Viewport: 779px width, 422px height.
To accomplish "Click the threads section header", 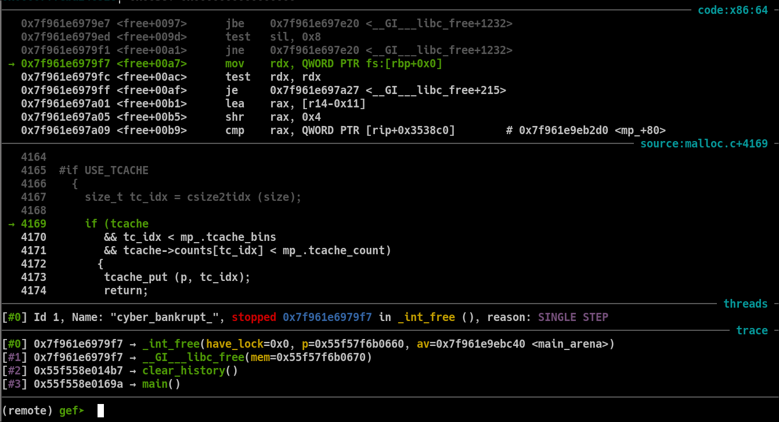I will 745,304.
